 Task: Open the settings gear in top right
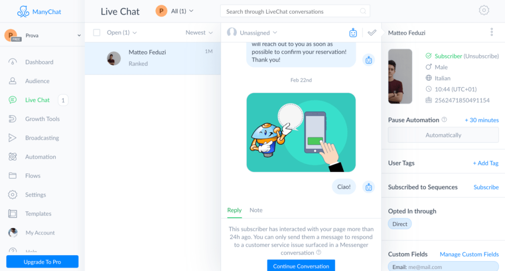click(x=483, y=10)
